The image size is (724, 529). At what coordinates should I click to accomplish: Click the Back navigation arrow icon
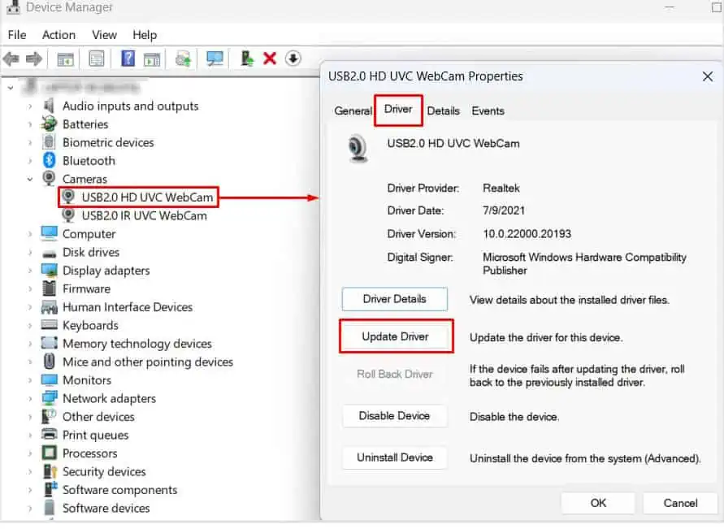[x=11, y=59]
